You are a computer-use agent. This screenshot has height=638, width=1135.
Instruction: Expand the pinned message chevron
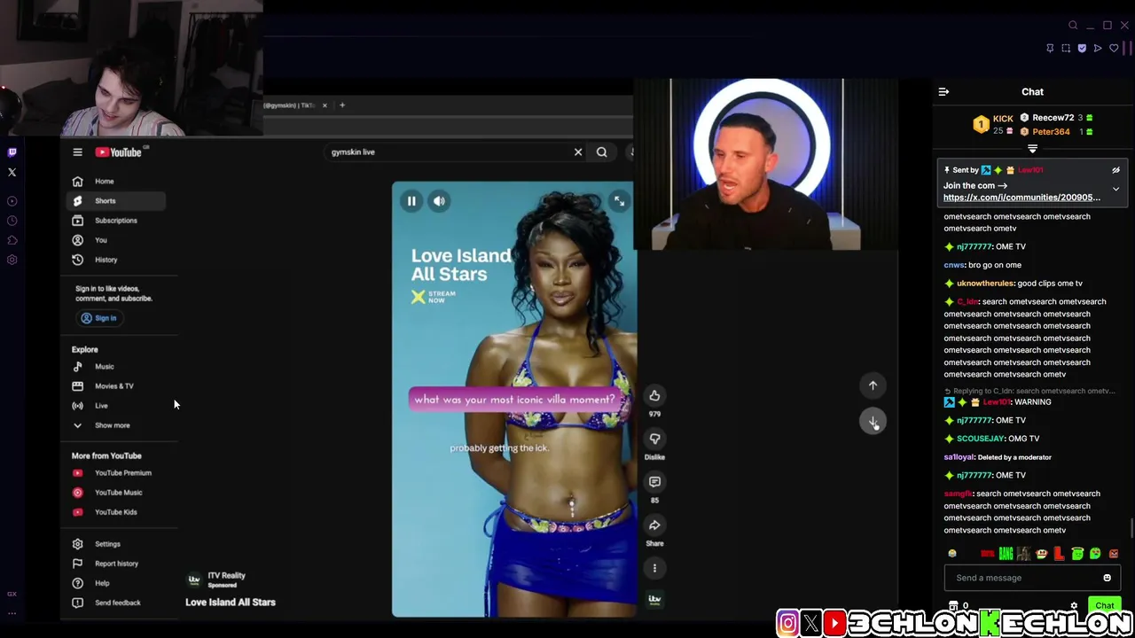click(1115, 189)
